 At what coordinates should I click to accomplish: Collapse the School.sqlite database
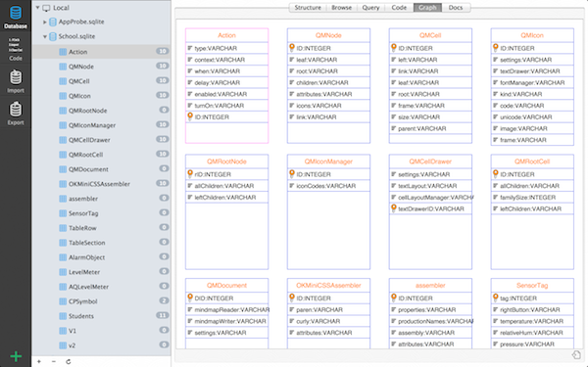(45, 37)
